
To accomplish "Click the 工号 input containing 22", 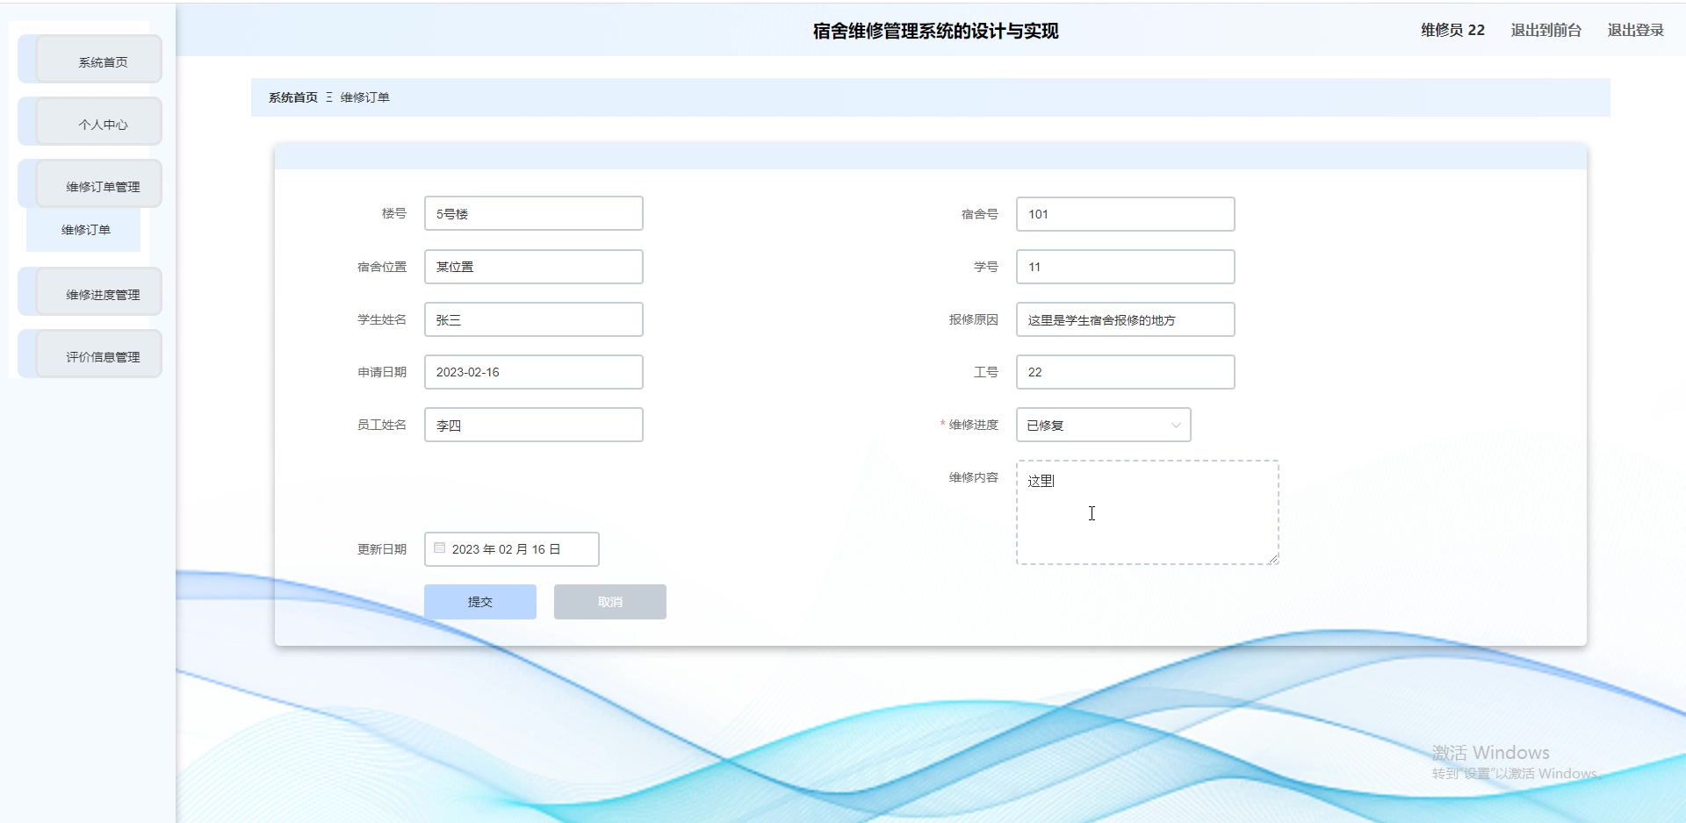I will [x=1125, y=372].
